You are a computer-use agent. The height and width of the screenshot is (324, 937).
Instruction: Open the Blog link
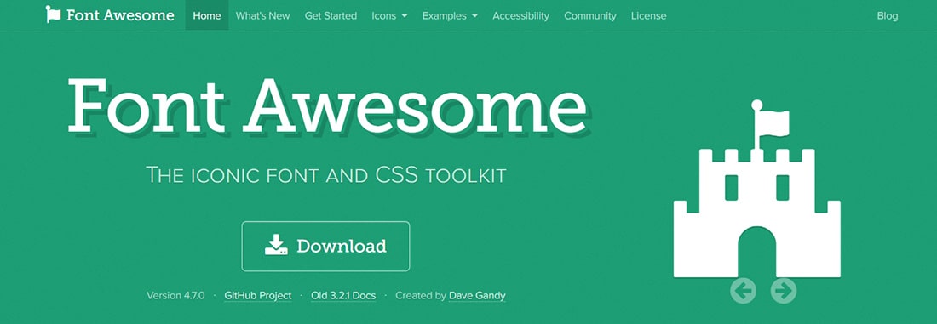click(888, 15)
